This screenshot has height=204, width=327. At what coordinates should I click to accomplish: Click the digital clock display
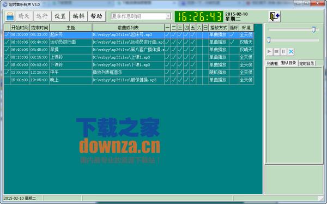[199, 17]
